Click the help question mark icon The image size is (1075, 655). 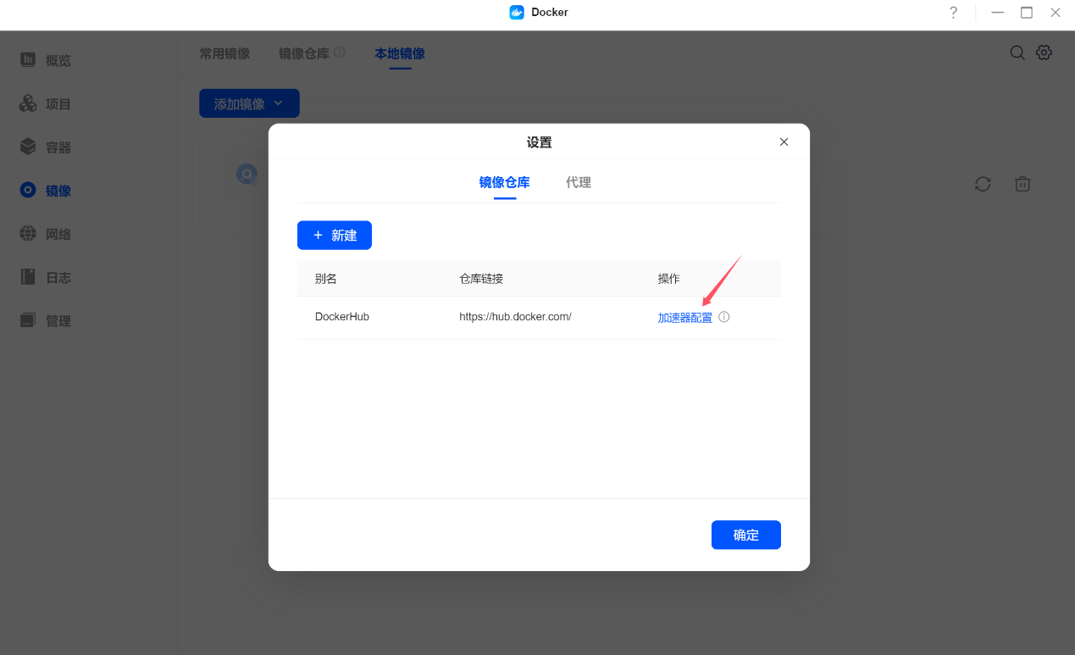[x=953, y=13]
